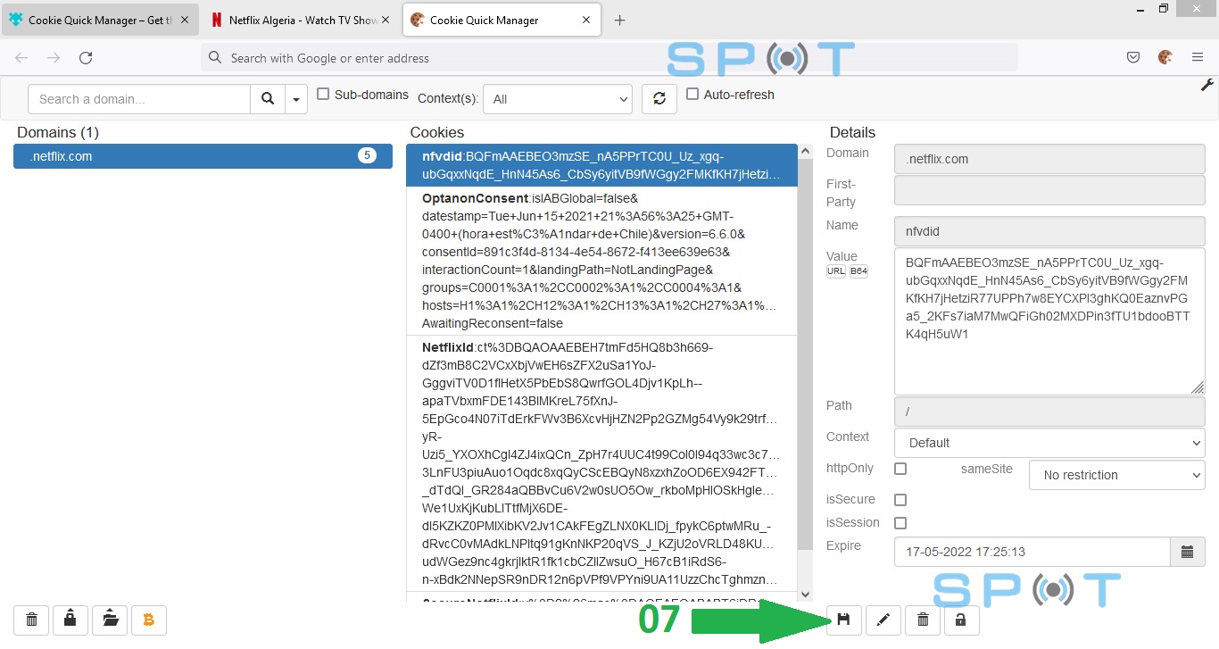Select the nfvdid cookie in the list
Screen dimensions: 1219x649
point(601,165)
